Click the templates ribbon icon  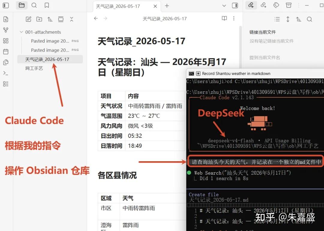pyautogui.click(x=6, y=62)
